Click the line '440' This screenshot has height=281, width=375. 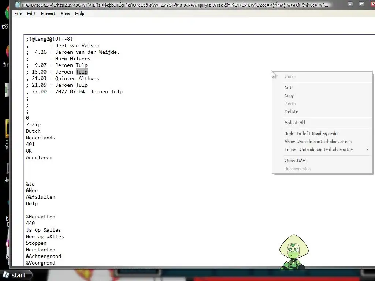pyautogui.click(x=30, y=224)
